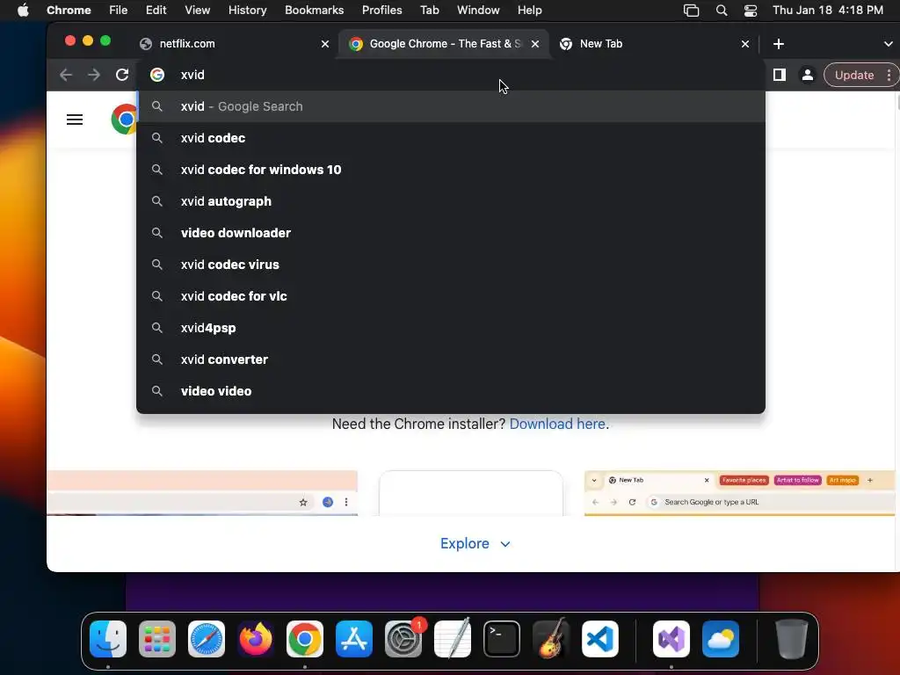Open the profile avatar icon

[x=808, y=76]
